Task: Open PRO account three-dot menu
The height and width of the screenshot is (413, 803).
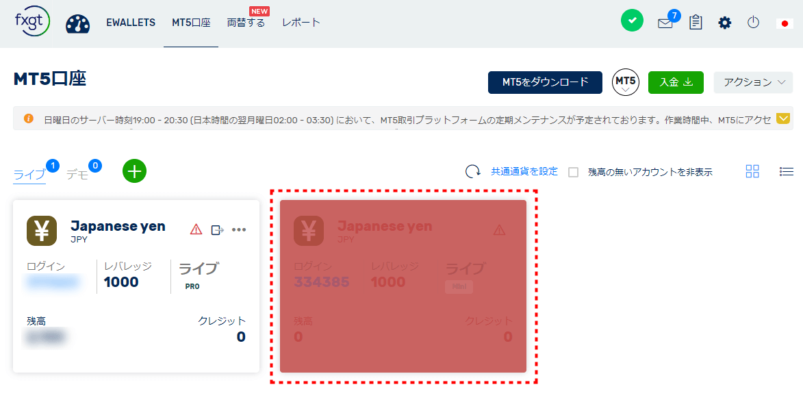Action: [x=239, y=229]
